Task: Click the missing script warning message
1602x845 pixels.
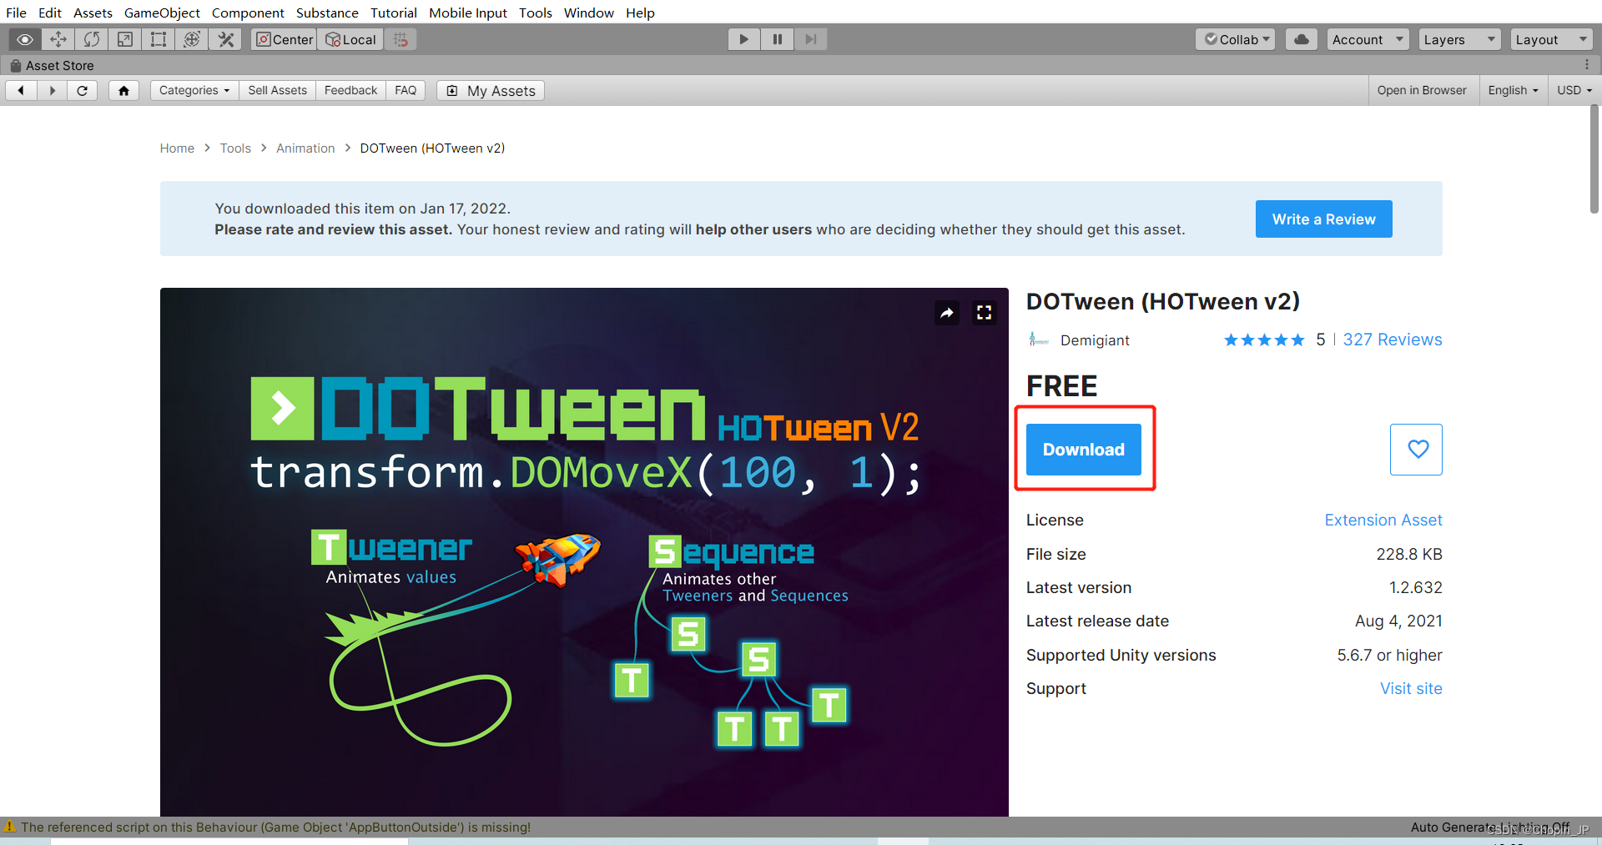Action: tap(275, 827)
